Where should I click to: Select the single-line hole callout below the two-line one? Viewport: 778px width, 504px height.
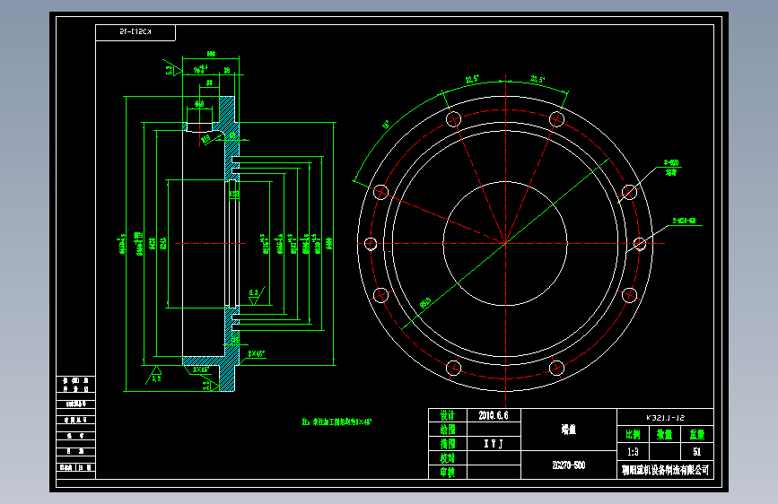684,221
